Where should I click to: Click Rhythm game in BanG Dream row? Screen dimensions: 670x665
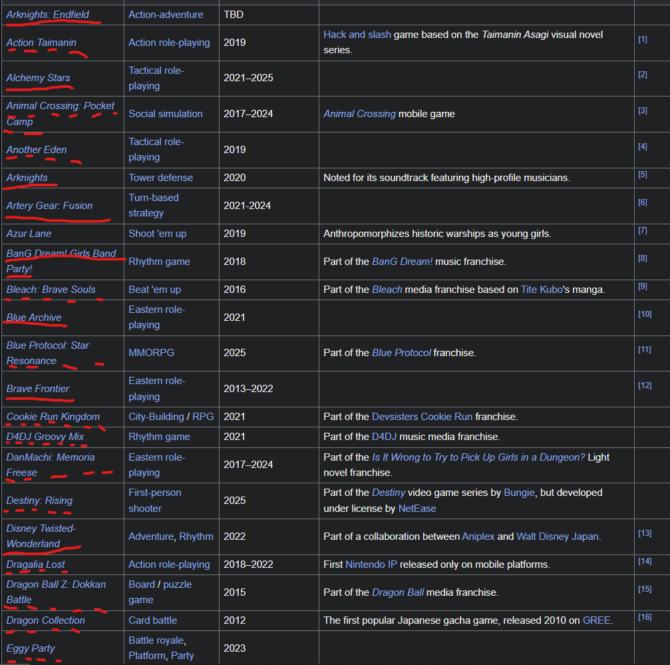coord(159,262)
